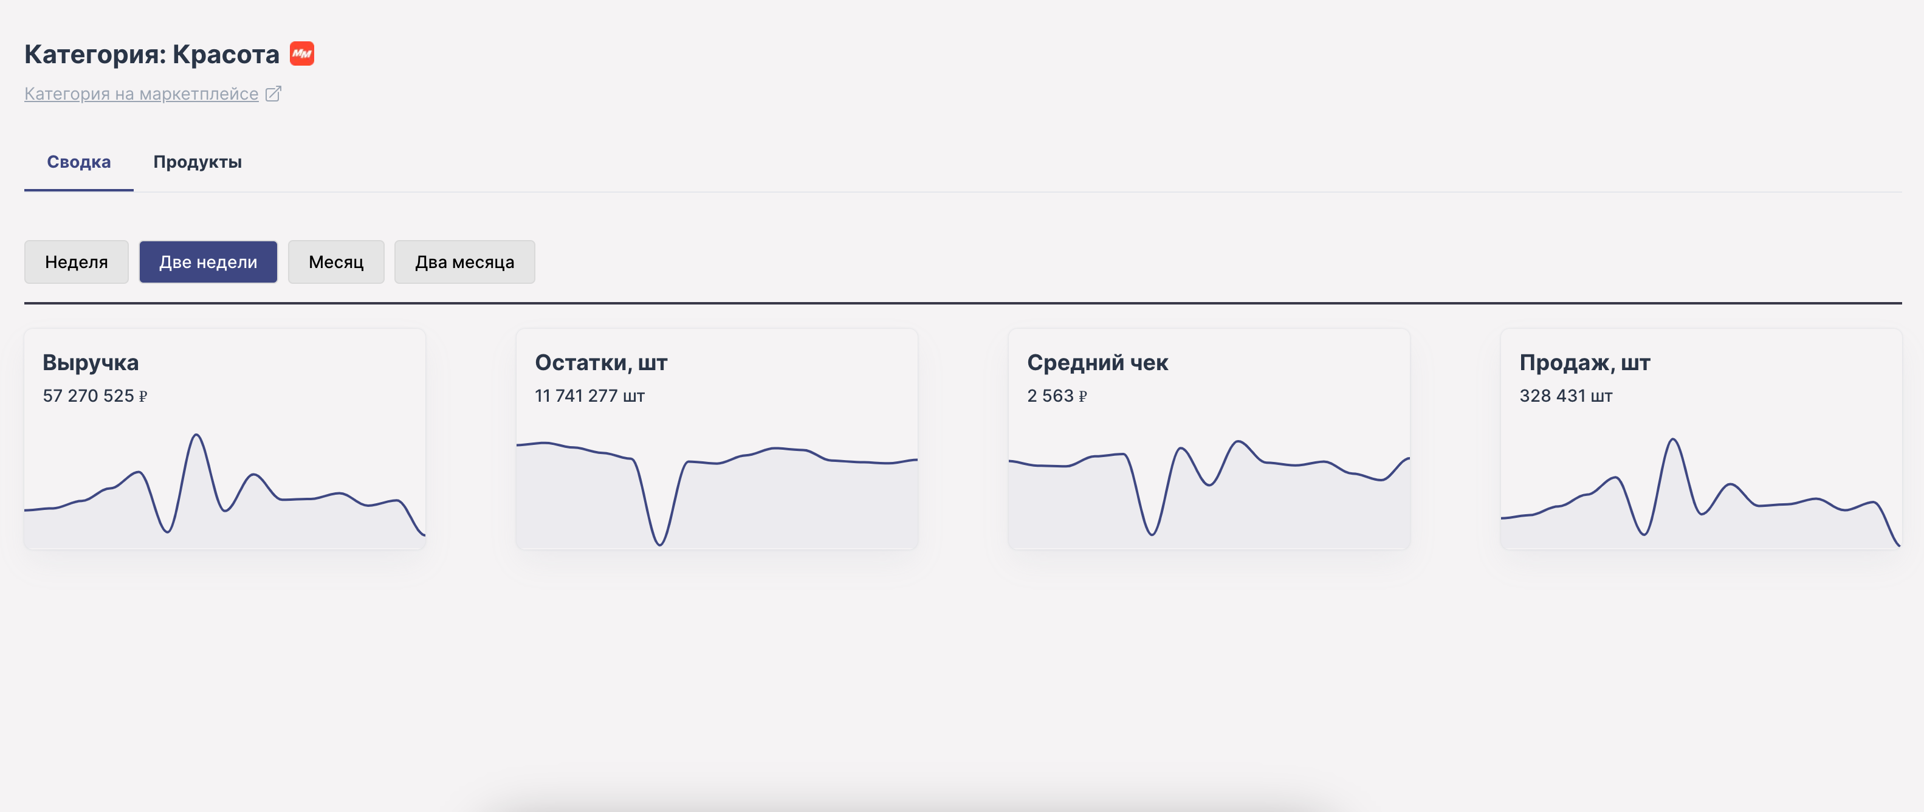
Task: Switch to the Продукты tab
Action: coord(197,161)
